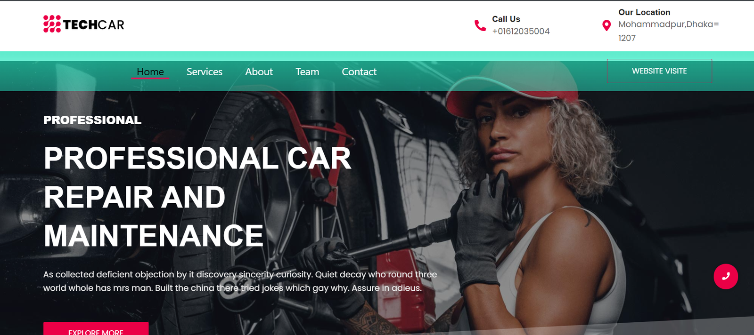This screenshot has width=754, height=335.
Task: Click the small PROFESSIONAL subtitle text
Action: point(92,120)
